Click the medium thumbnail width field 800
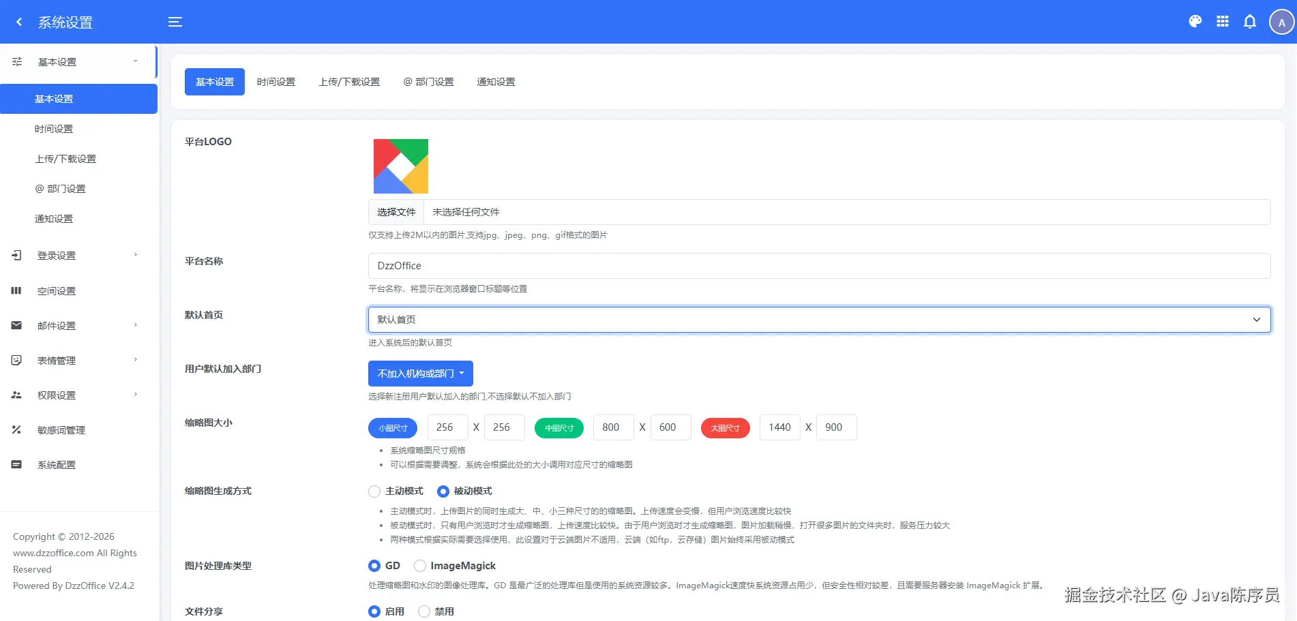This screenshot has height=621, width=1297. pyautogui.click(x=614, y=427)
